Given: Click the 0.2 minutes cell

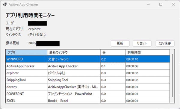Looking at the screenshot, I should tap(113, 59).
